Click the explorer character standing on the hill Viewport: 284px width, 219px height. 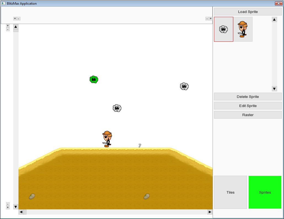107,139
